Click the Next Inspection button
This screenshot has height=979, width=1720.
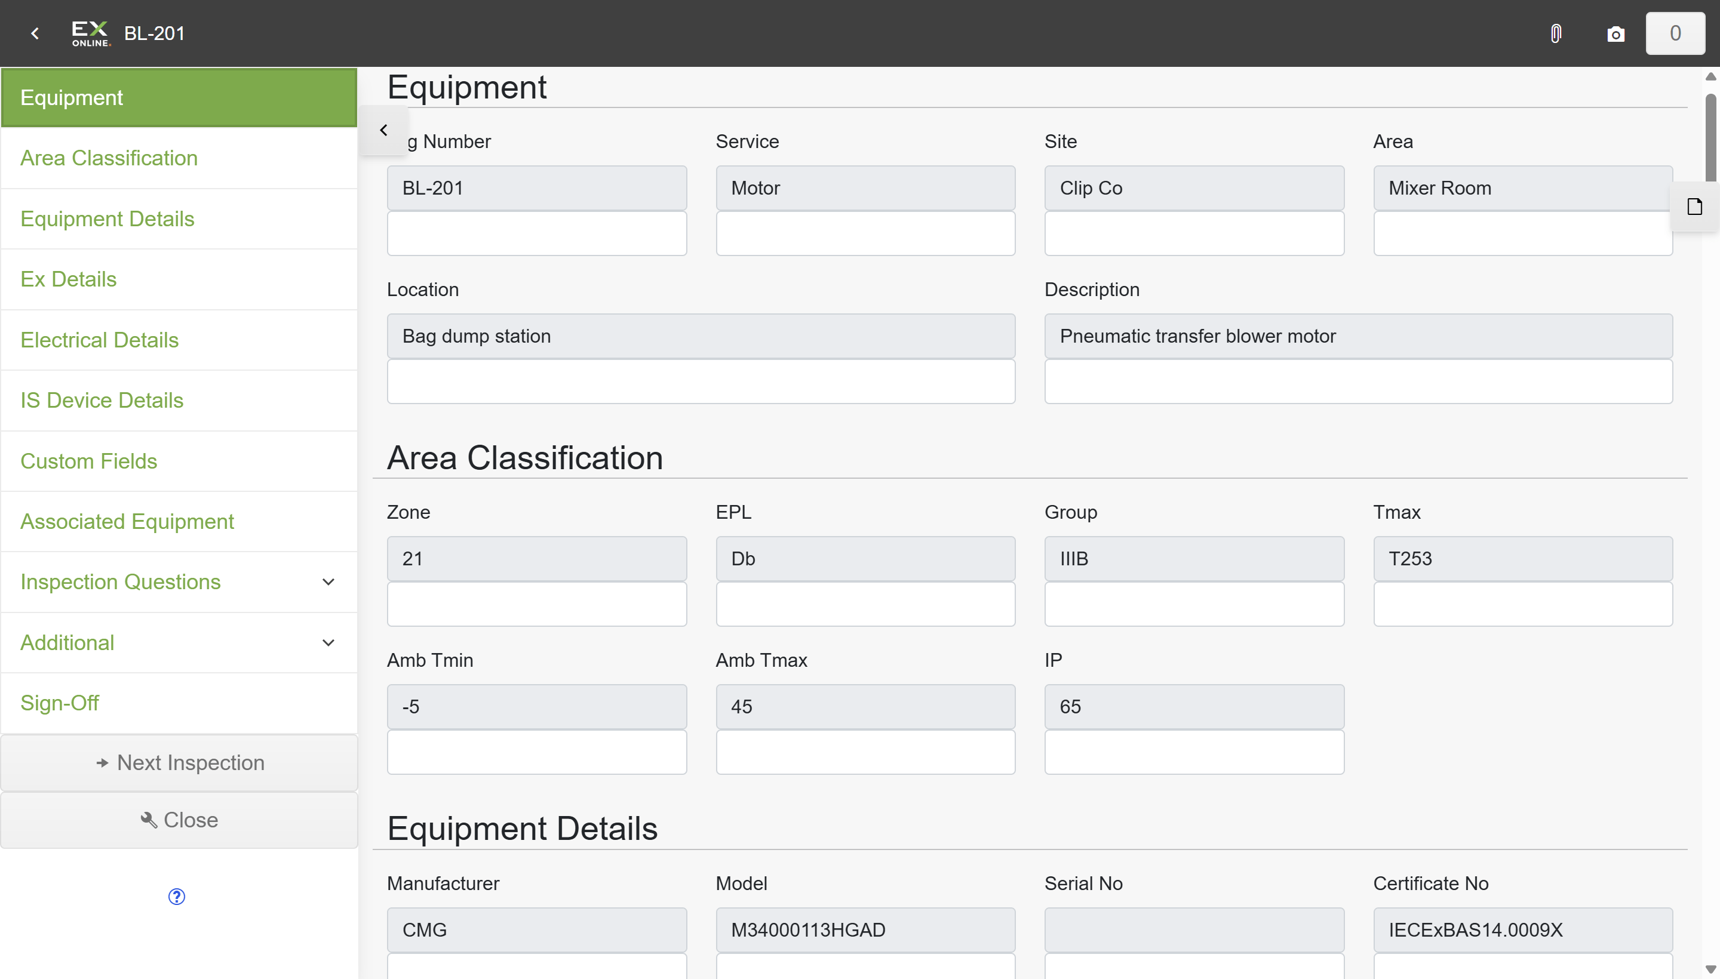pyautogui.click(x=179, y=762)
